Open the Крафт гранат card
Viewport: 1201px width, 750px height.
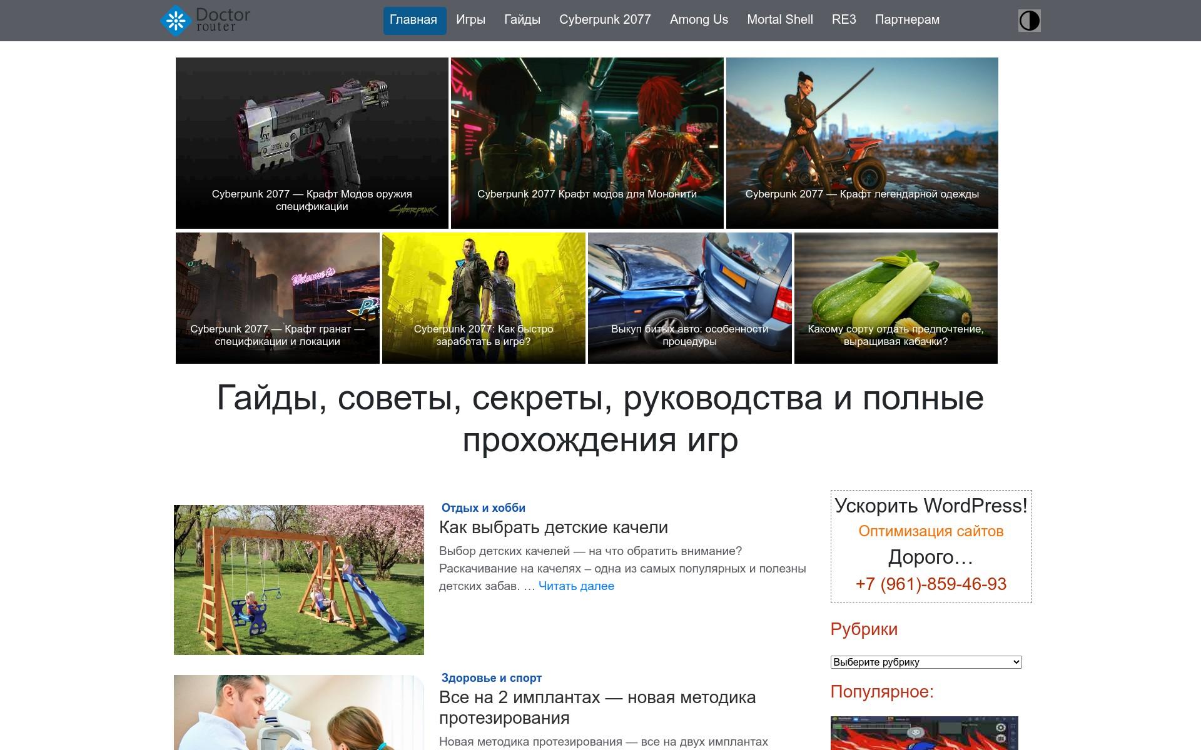[277, 298]
